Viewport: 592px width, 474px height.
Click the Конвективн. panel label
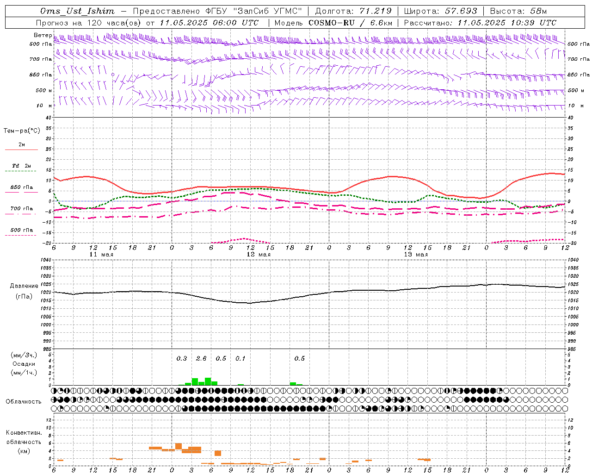click(24, 433)
